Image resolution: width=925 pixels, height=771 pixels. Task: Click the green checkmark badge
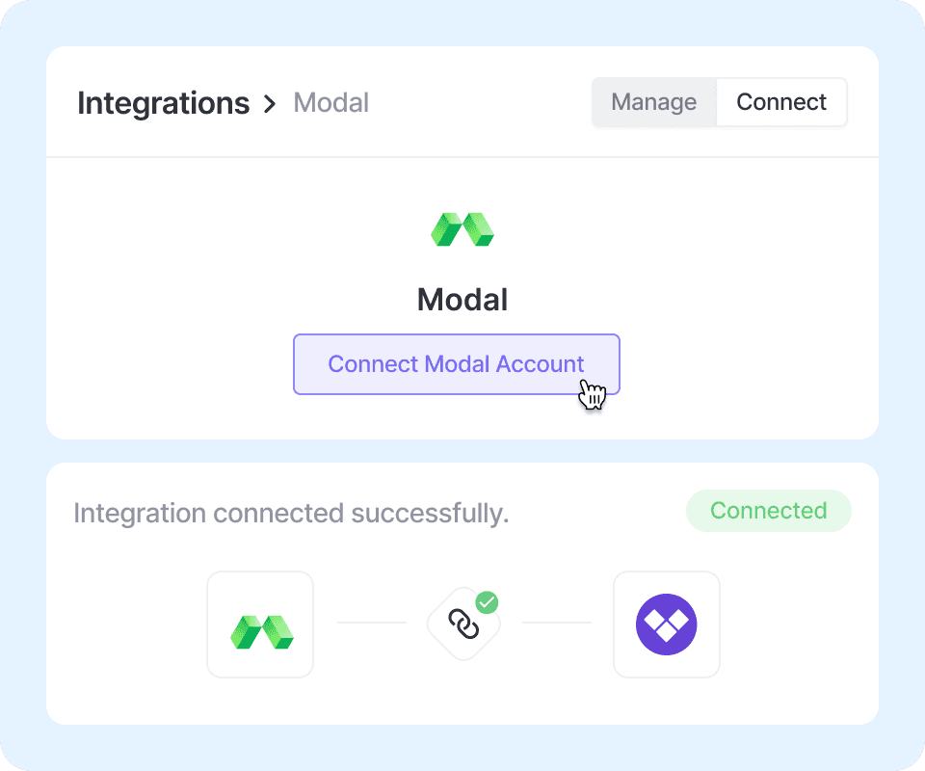click(488, 602)
